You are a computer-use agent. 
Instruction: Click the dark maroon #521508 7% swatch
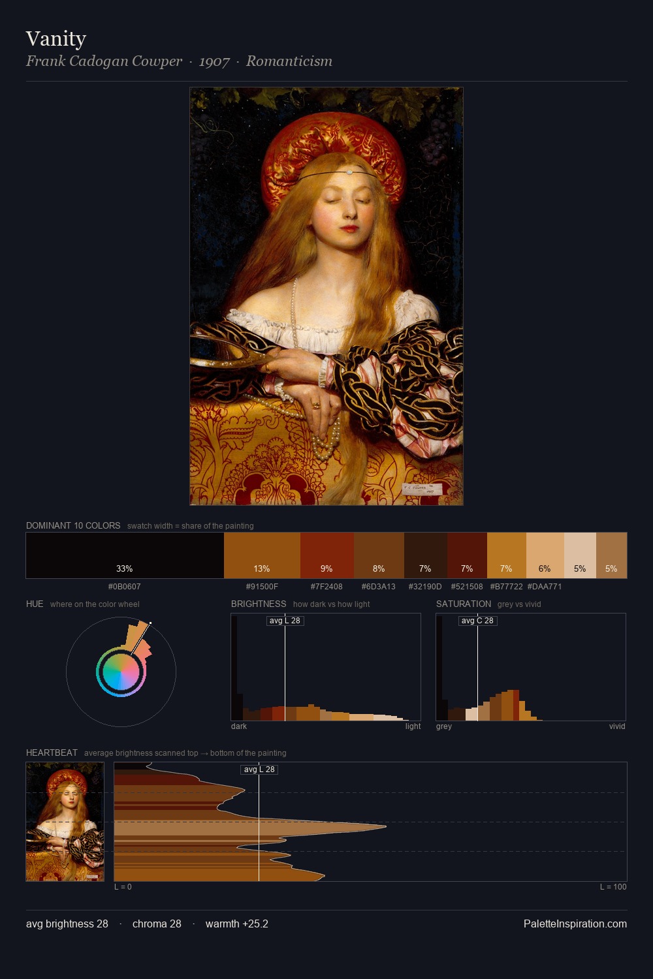467,555
